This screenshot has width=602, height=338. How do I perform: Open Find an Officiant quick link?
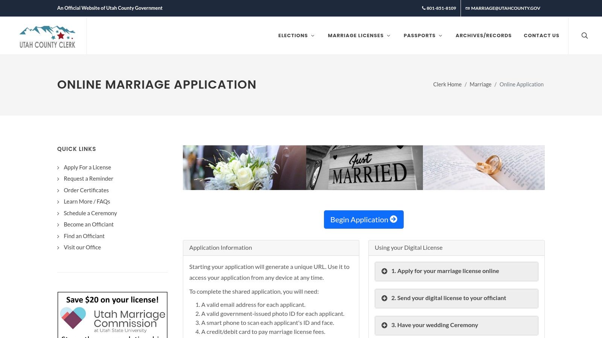click(84, 236)
